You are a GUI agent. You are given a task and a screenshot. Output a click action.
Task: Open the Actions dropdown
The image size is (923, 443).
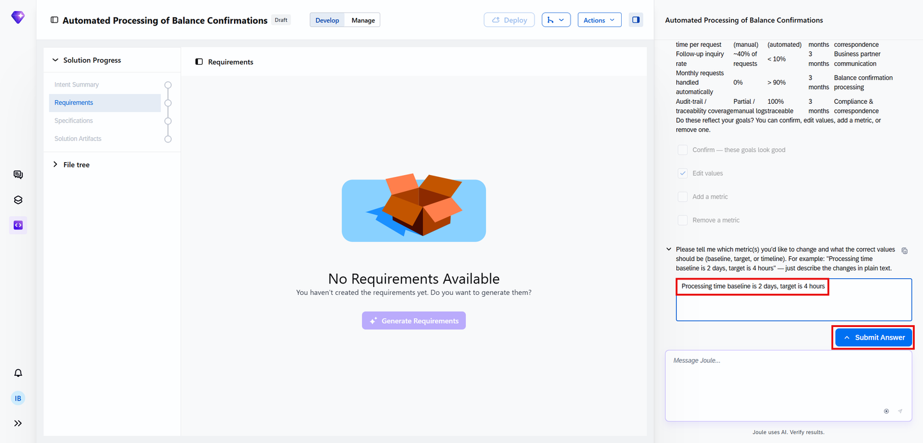tap(599, 20)
